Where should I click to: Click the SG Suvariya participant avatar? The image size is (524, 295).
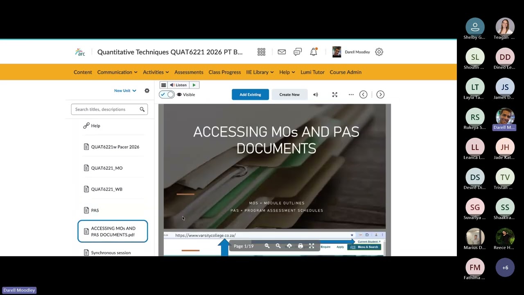click(x=475, y=207)
